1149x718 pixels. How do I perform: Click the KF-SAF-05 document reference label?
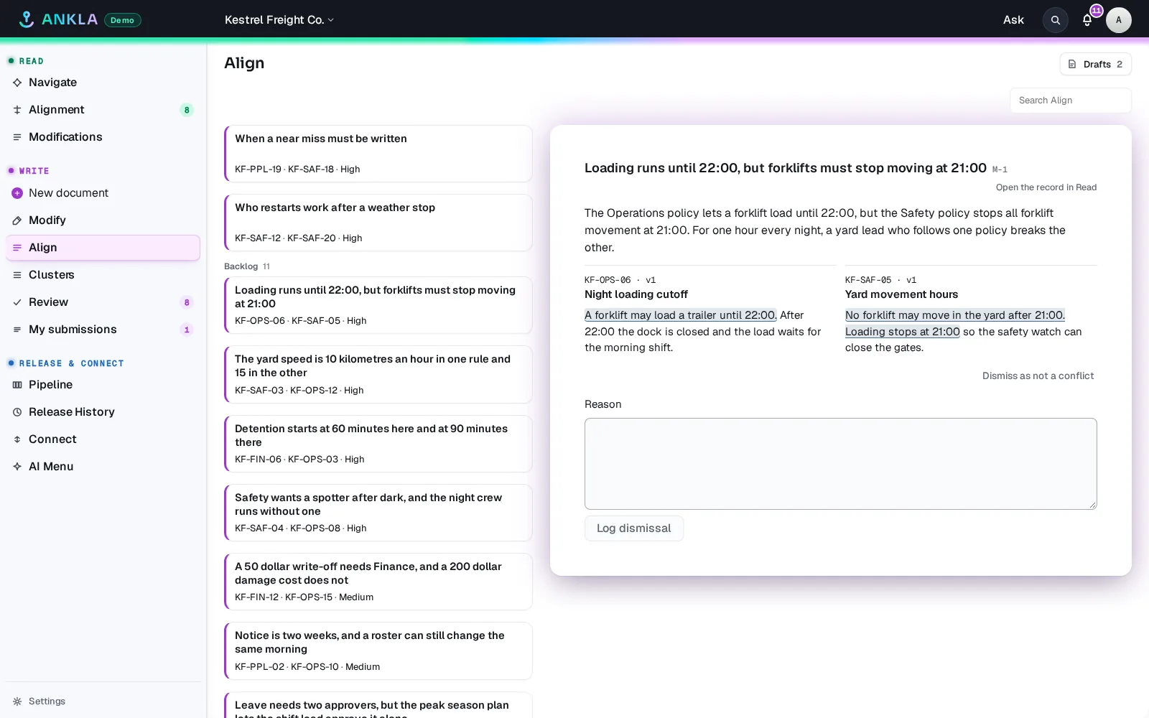tap(868, 280)
